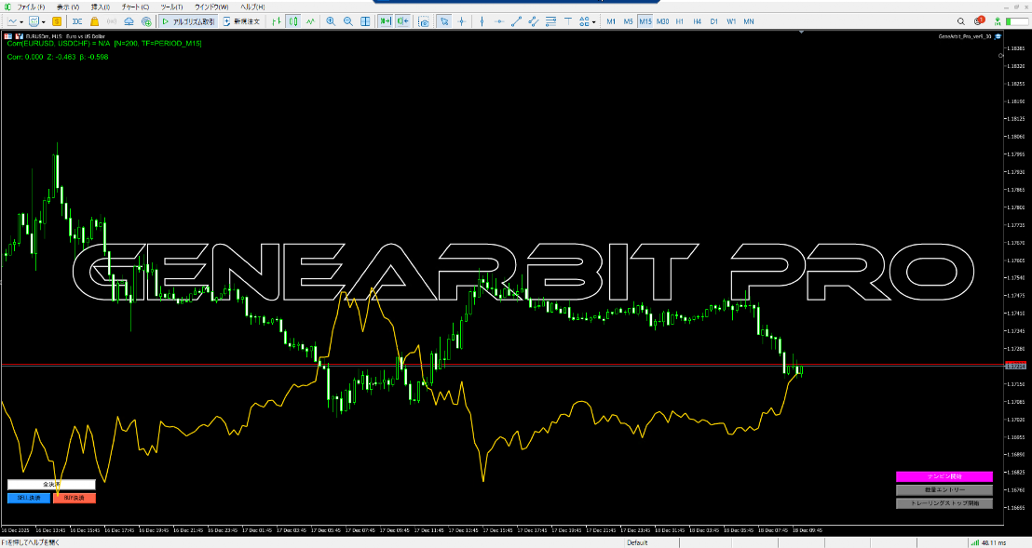Click the zoom in magnifier icon
This screenshot has width=1032, height=548.
coord(331,20)
